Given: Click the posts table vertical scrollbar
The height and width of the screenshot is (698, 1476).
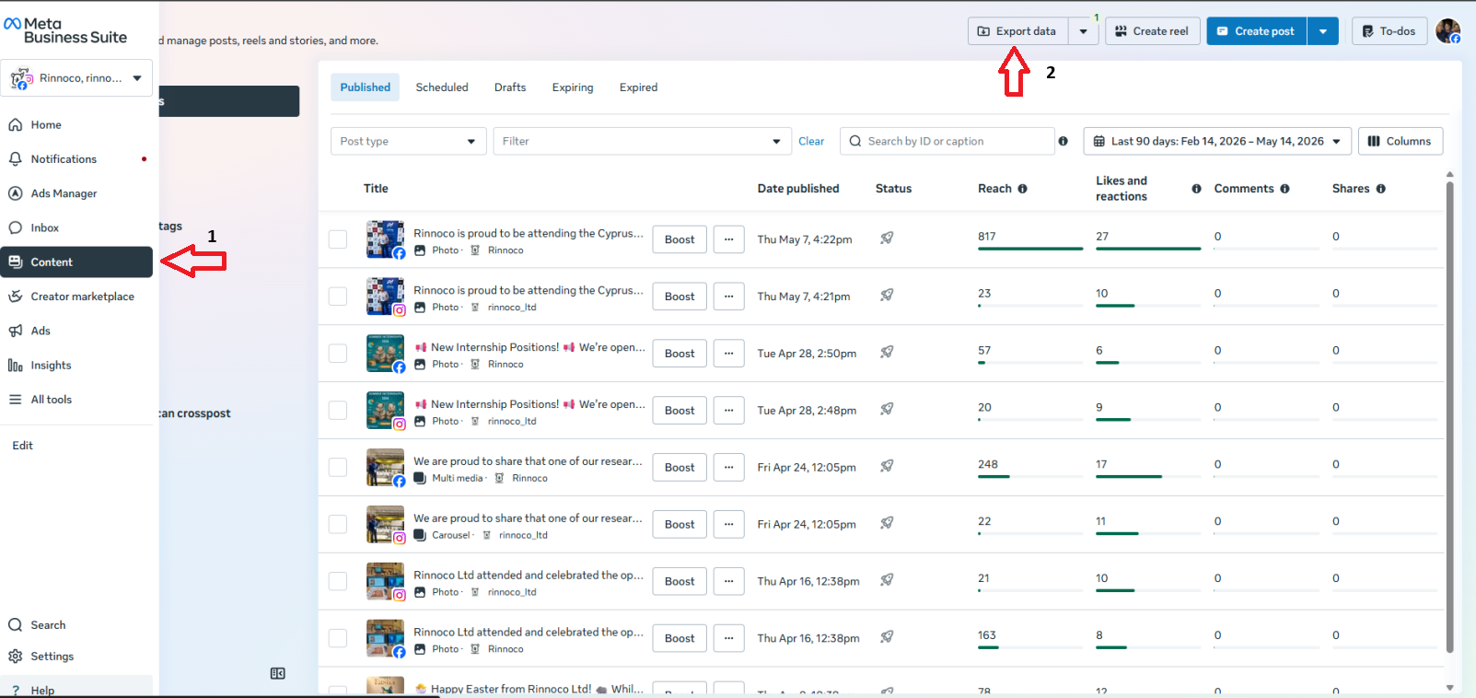Looking at the screenshot, I should click(1450, 416).
